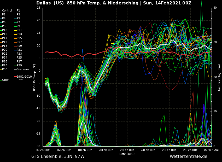Click the 02Mar 00z date tick label
This screenshot has height=162, width=222.
tap(211, 150)
